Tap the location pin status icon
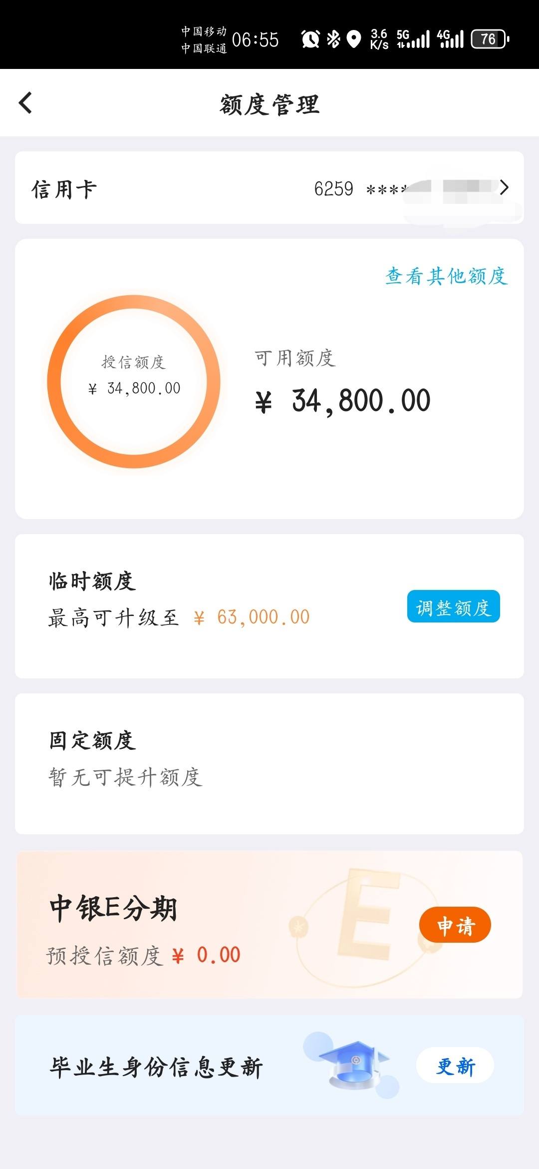 [x=354, y=39]
